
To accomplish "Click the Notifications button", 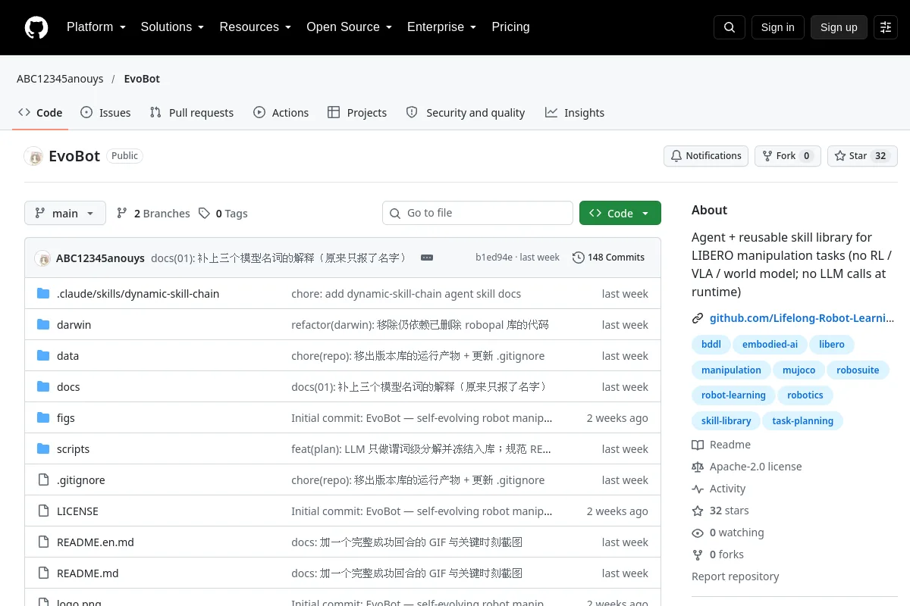I will click(706, 156).
